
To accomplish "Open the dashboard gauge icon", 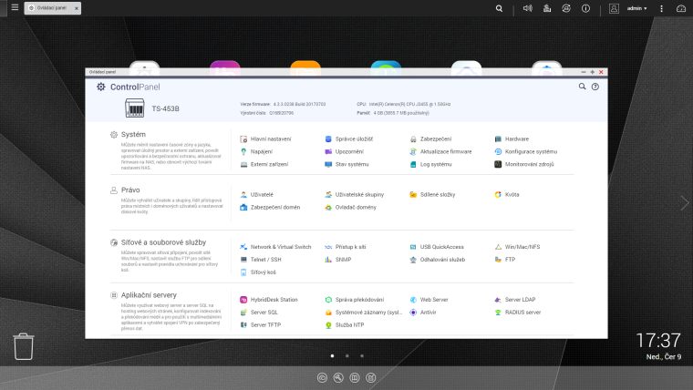I will coord(681,8).
